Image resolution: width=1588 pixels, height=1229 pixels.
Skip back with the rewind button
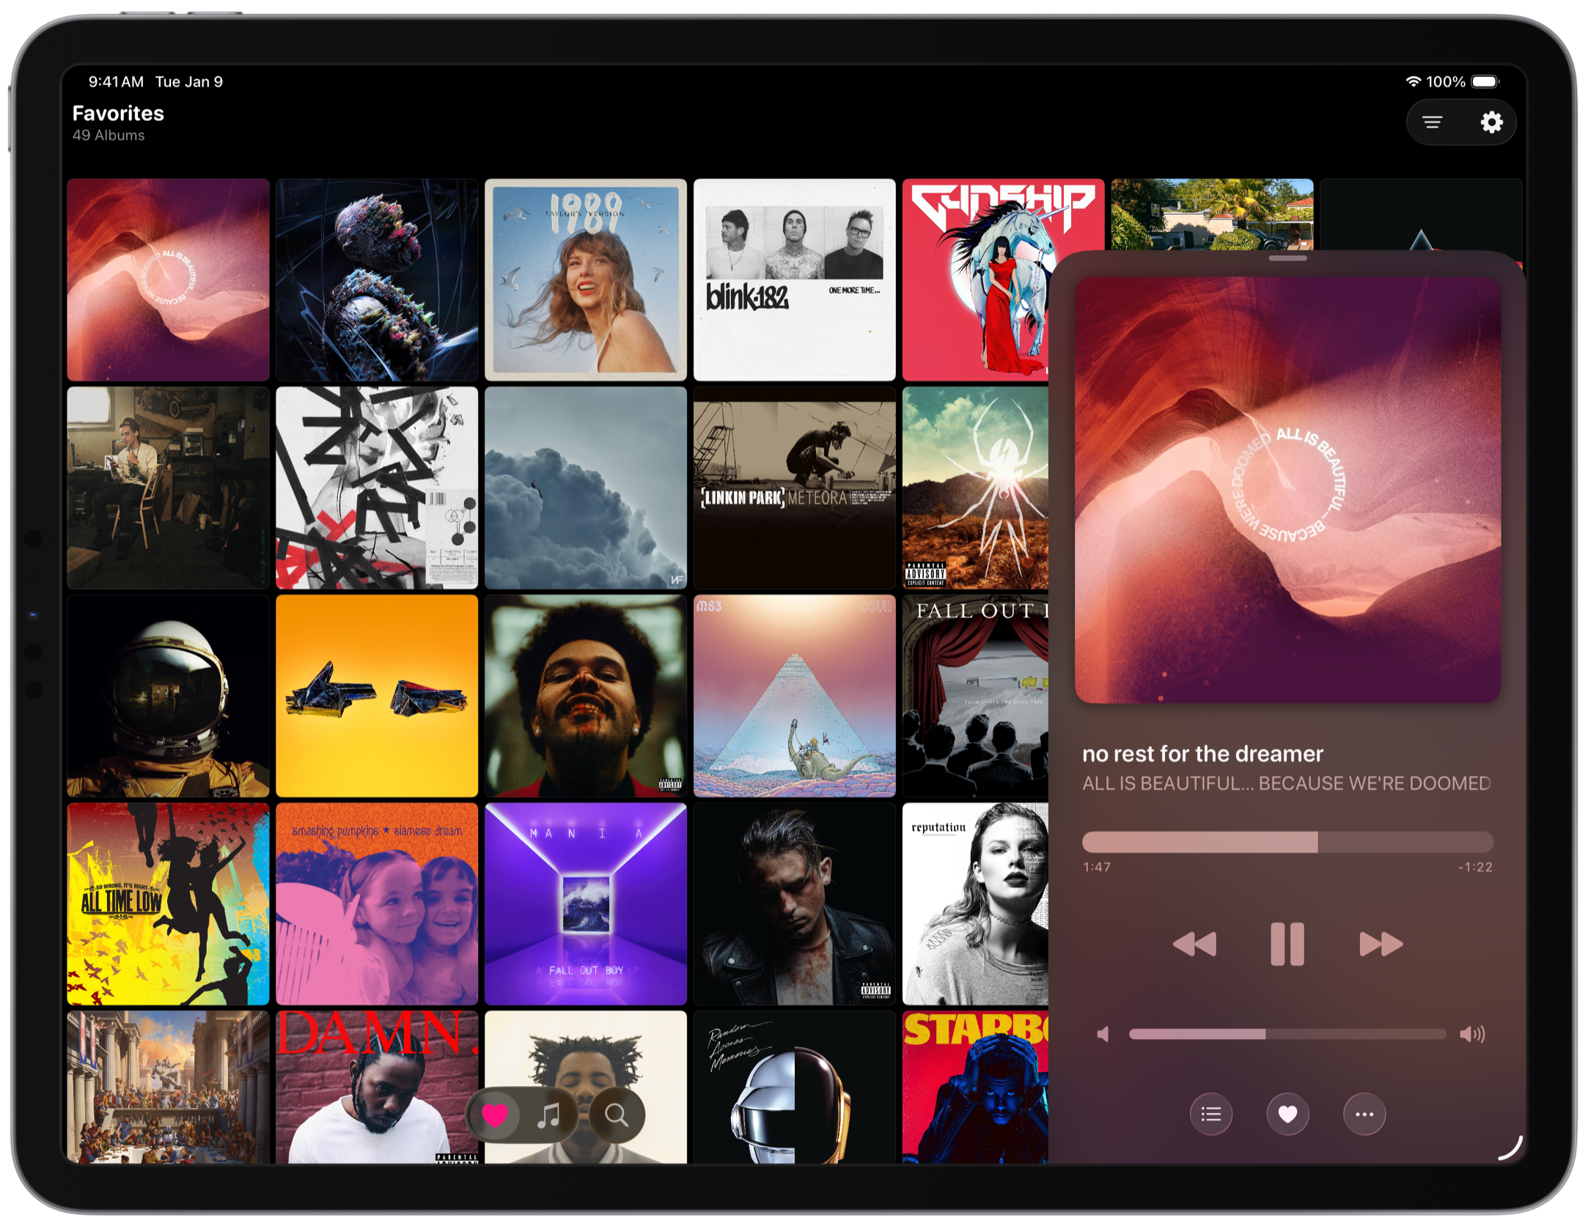pos(1194,944)
